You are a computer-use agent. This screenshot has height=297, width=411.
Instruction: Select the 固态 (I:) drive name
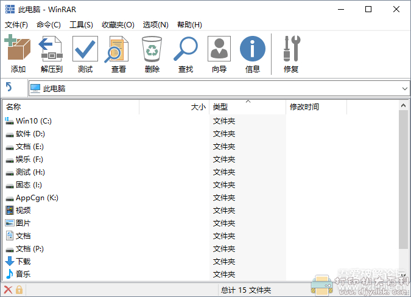click(x=29, y=185)
